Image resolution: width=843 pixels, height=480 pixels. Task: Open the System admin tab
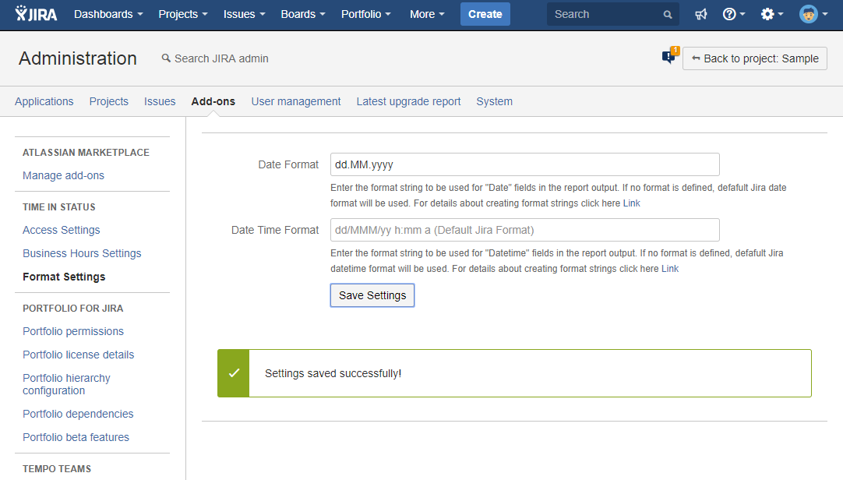click(494, 101)
